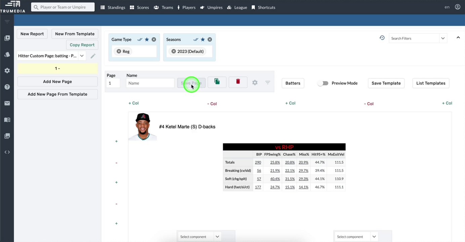Open the Umpires menu
The width and height of the screenshot is (465, 242).
tap(211, 7)
